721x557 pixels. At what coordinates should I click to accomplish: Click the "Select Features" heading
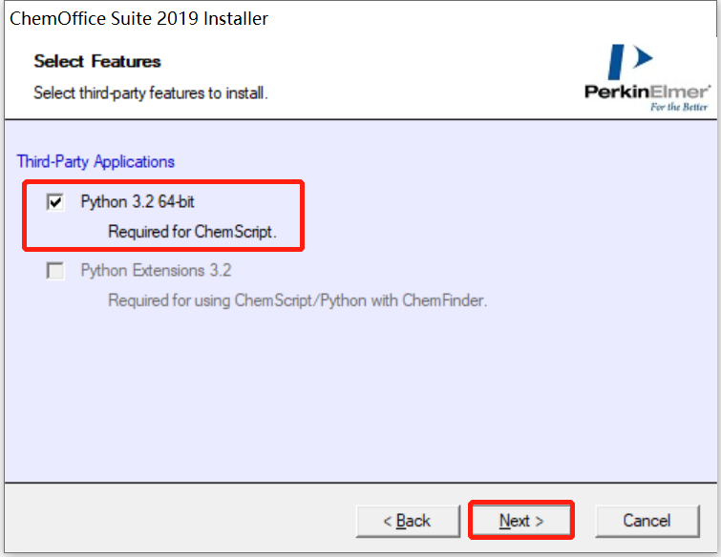click(97, 62)
